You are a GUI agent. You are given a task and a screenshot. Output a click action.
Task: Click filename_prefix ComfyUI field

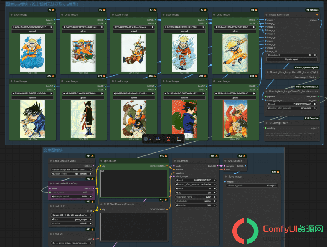(x=252, y=185)
